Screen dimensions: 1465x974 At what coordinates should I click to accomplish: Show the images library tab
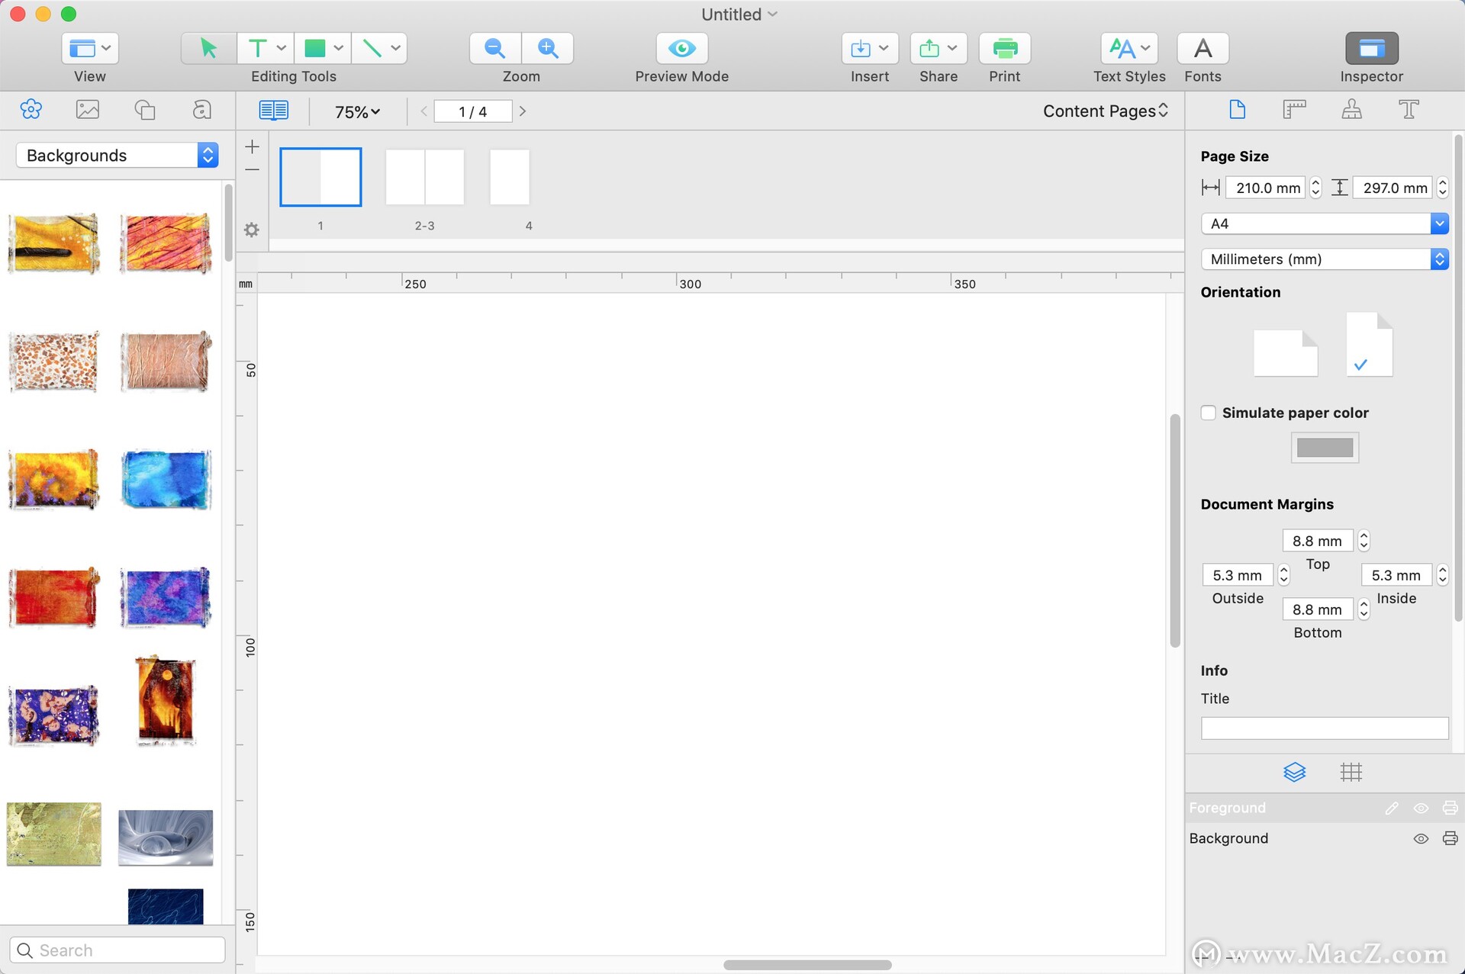click(x=88, y=110)
